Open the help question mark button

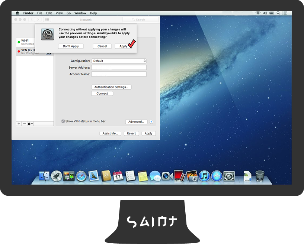(151, 122)
